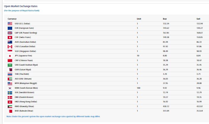
Task: Click the South Korean Won flag
Action: [x=10, y=88]
